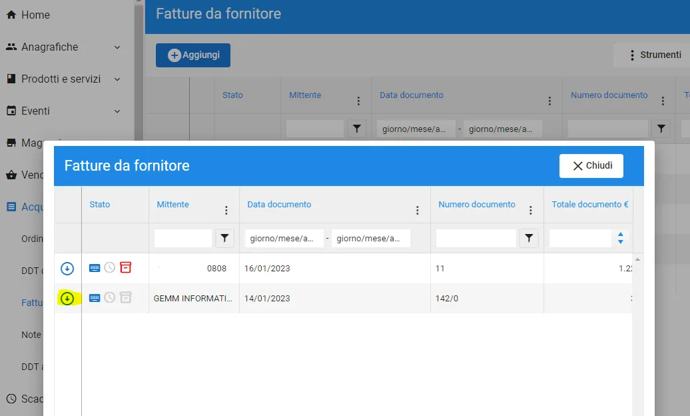Open Home in the sidebar
690x416 pixels.
[36, 15]
